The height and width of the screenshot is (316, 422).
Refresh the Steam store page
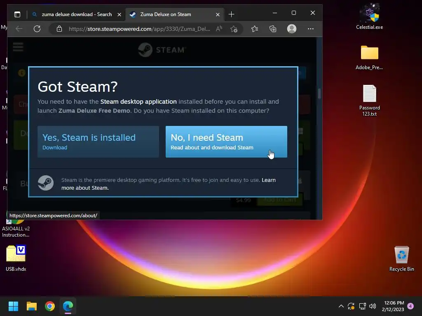point(37,29)
